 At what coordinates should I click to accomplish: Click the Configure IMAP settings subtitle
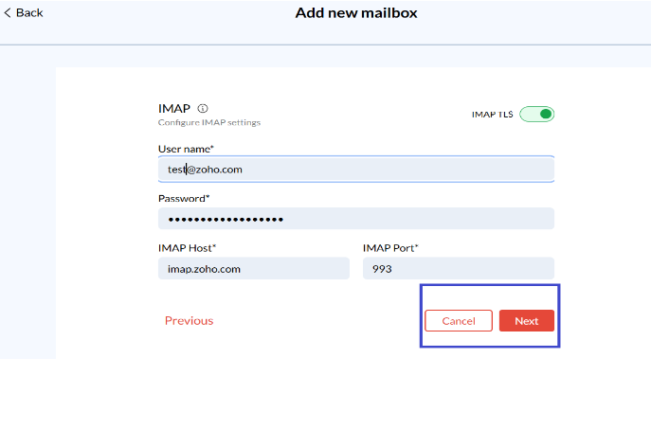(x=208, y=123)
